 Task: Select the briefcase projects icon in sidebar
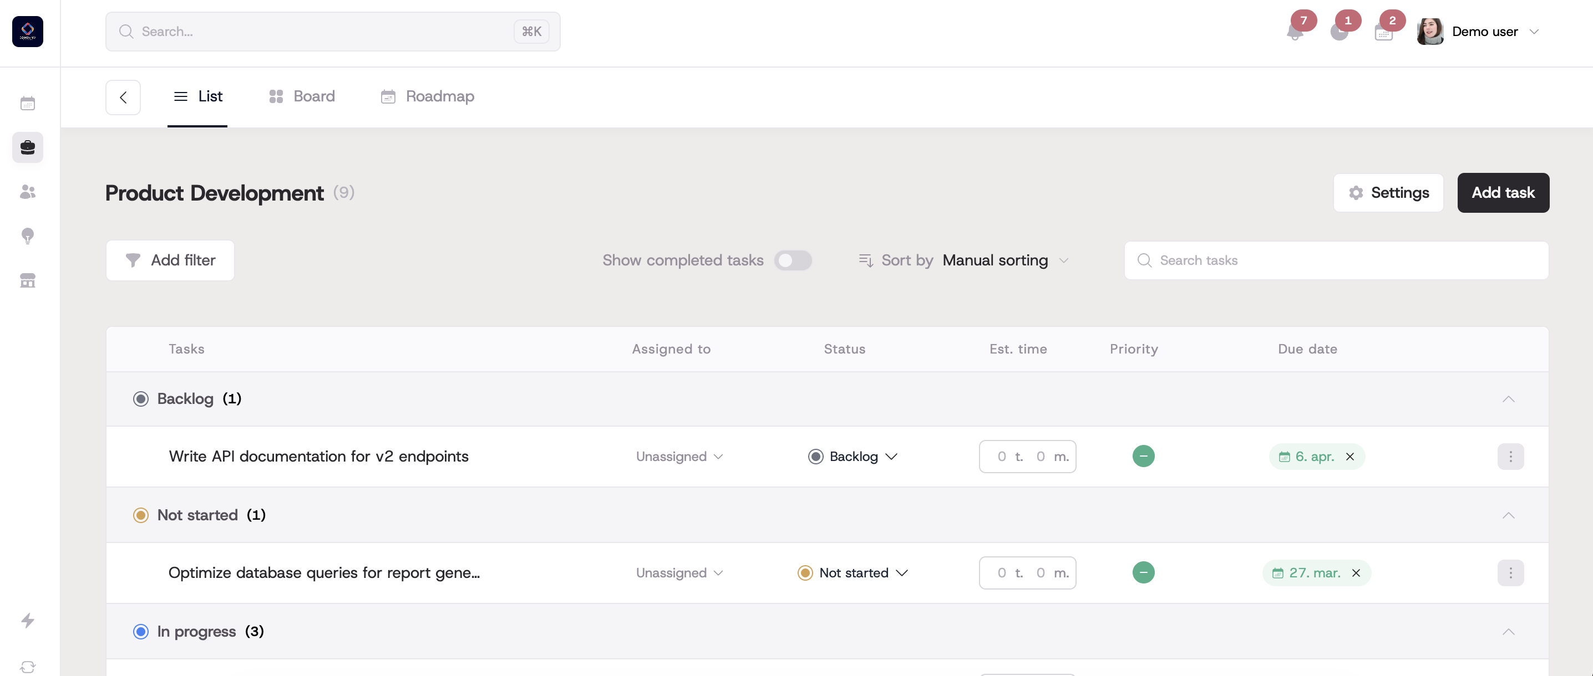point(27,147)
